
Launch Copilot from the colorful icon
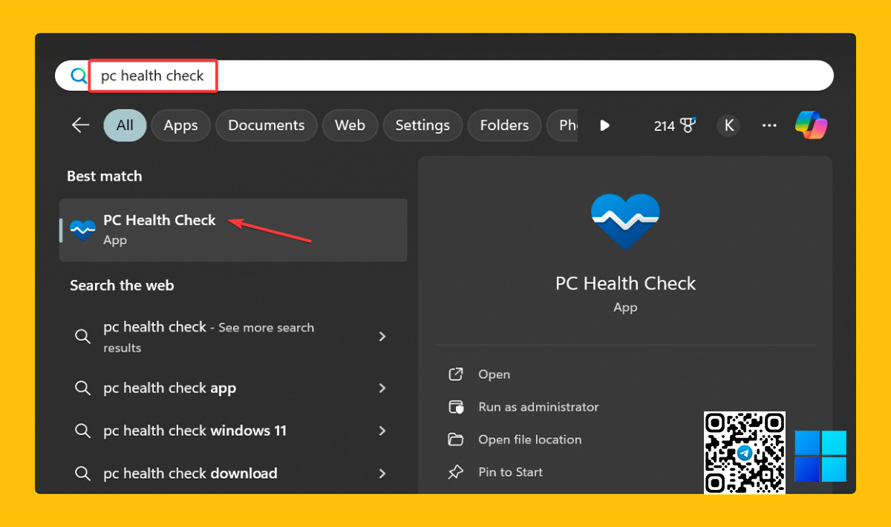(811, 125)
